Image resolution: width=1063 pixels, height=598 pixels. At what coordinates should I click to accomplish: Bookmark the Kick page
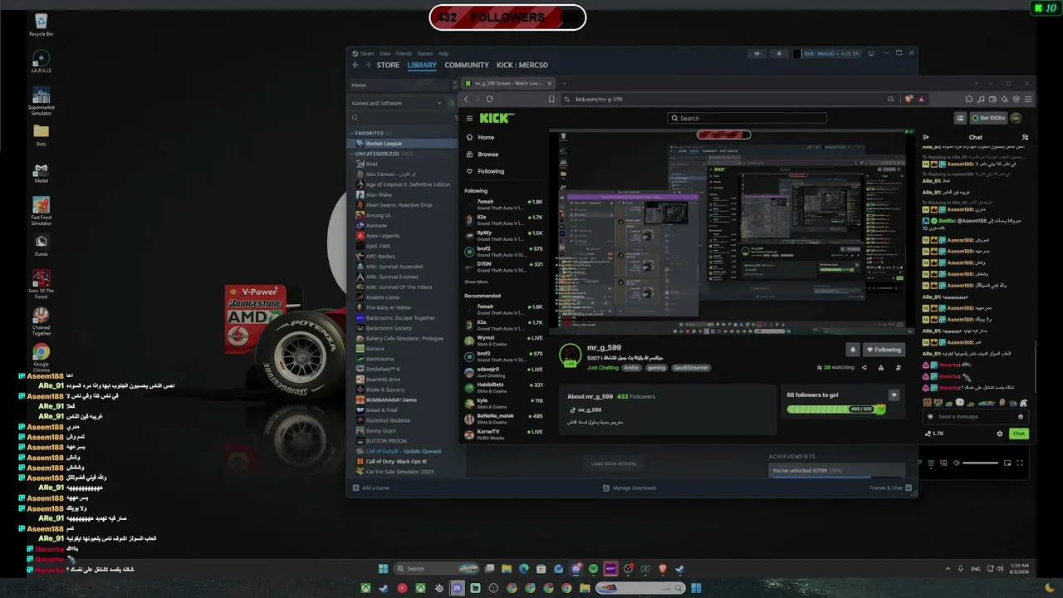tap(551, 99)
